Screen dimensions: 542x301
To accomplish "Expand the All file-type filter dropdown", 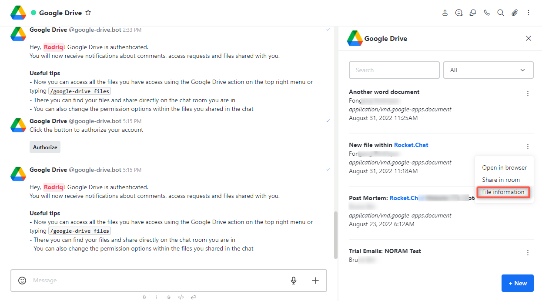I will coord(488,70).
